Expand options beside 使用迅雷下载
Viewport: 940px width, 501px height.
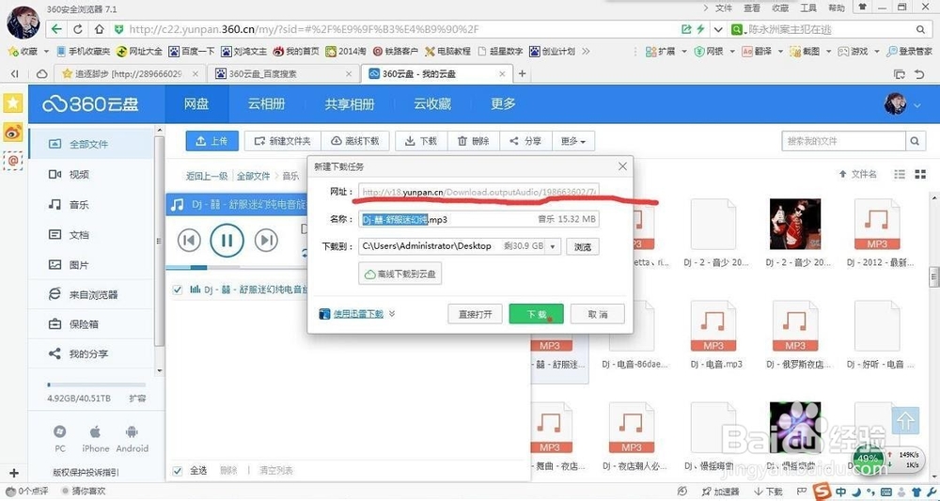click(392, 313)
